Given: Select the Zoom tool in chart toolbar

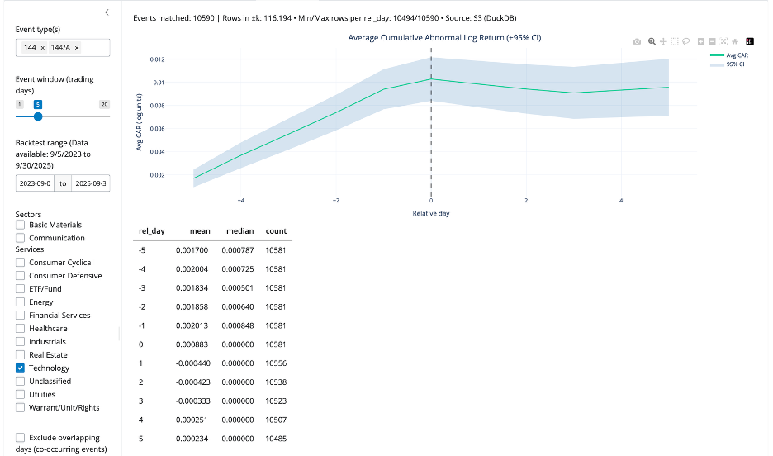Looking at the screenshot, I should click(652, 41).
